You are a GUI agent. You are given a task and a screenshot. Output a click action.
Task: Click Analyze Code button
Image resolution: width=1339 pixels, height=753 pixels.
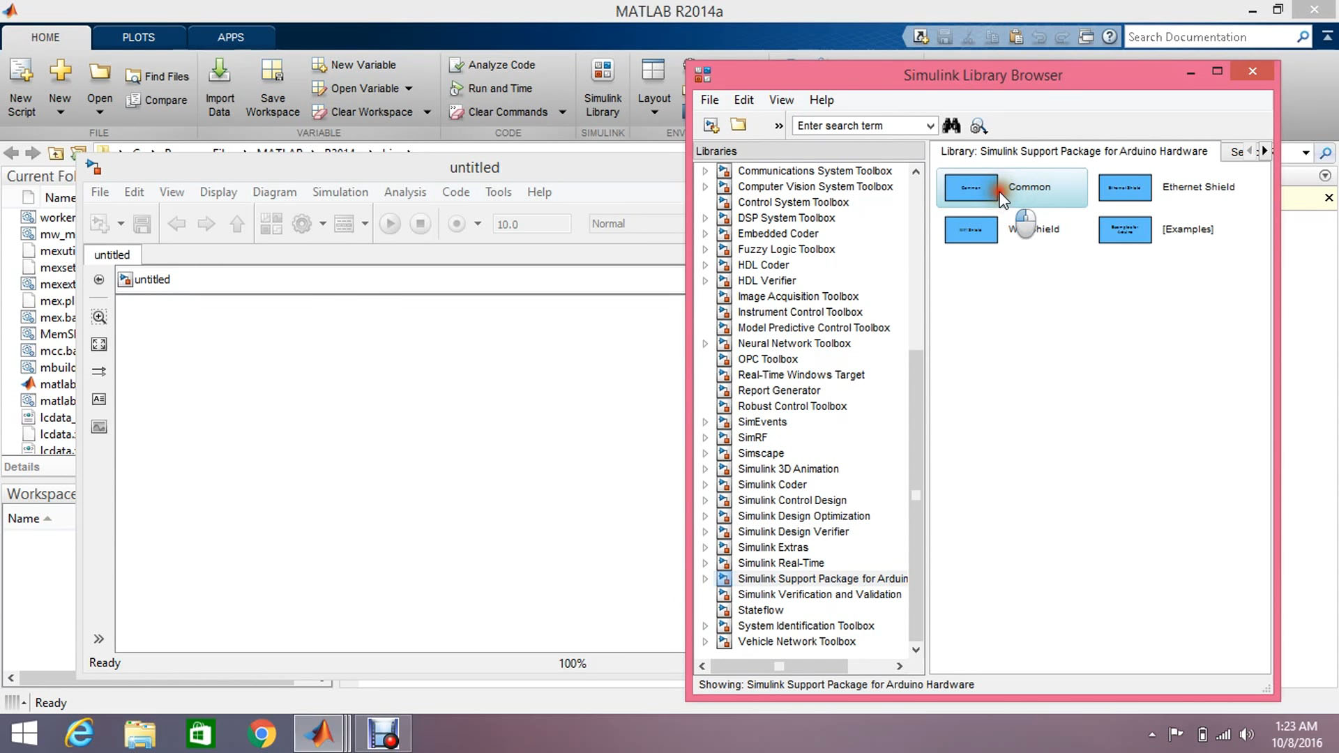tap(492, 65)
